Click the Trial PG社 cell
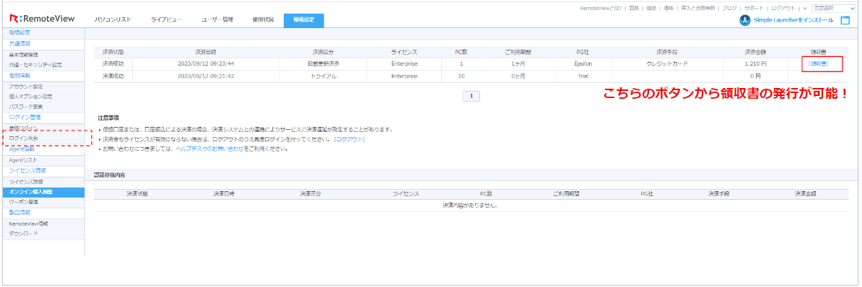Screen dimensions: 862x287 click(583, 76)
